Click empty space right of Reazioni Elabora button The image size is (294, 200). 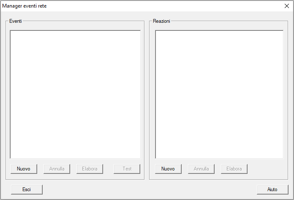click(267, 169)
